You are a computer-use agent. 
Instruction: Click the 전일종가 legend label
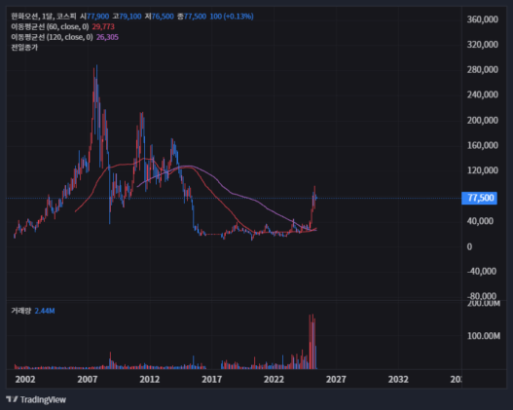tap(24, 48)
